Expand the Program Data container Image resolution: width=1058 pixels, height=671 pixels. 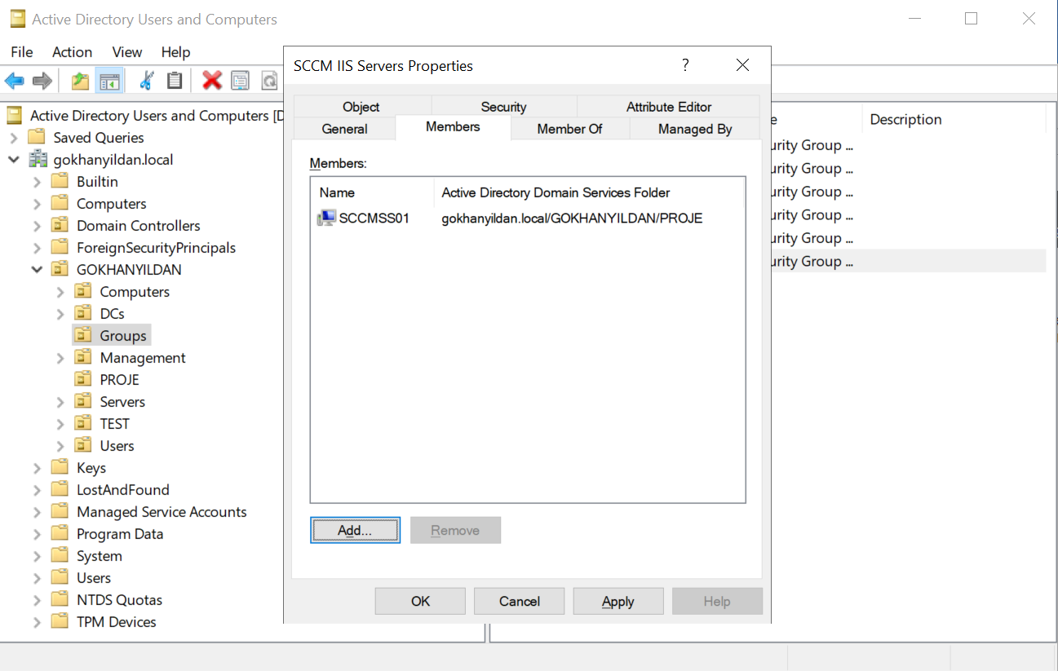point(37,534)
